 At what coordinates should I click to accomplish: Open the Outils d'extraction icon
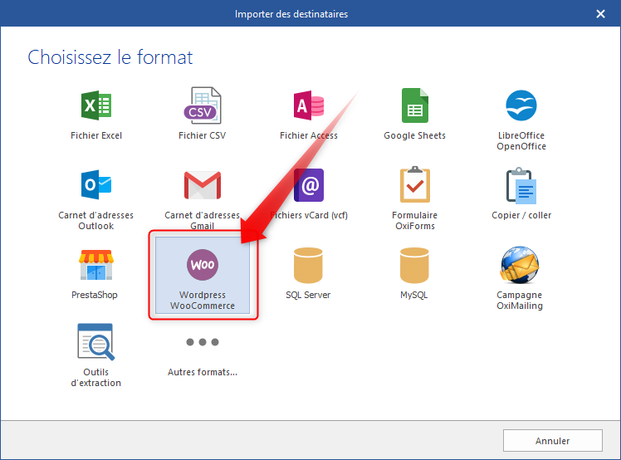96,342
